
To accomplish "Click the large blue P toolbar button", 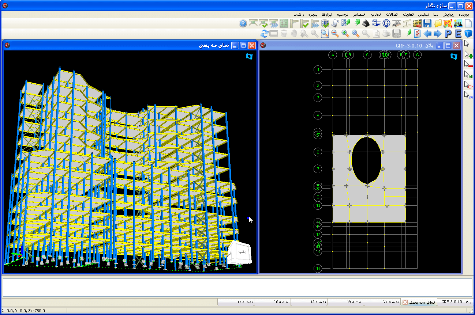I will coord(448,34).
